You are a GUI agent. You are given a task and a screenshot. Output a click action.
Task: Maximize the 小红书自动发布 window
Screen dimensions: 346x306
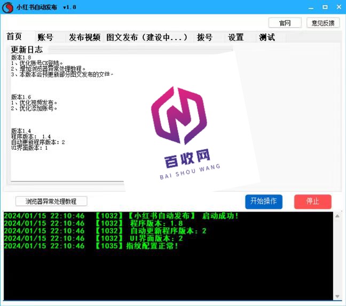(x=325, y=7)
